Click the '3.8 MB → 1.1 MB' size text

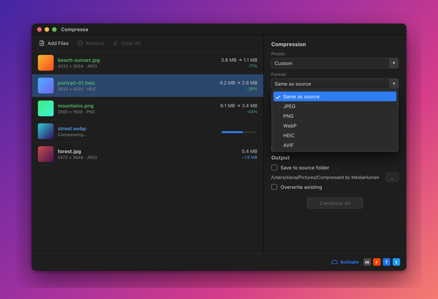239,60
